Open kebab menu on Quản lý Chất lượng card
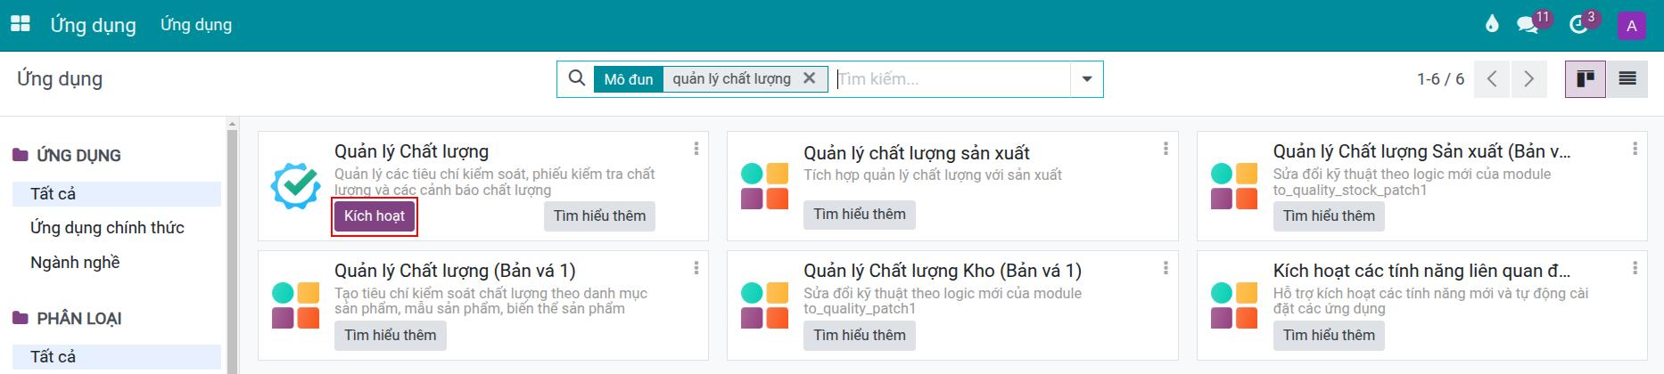Viewport: 1664px width, 374px height. [x=696, y=149]
